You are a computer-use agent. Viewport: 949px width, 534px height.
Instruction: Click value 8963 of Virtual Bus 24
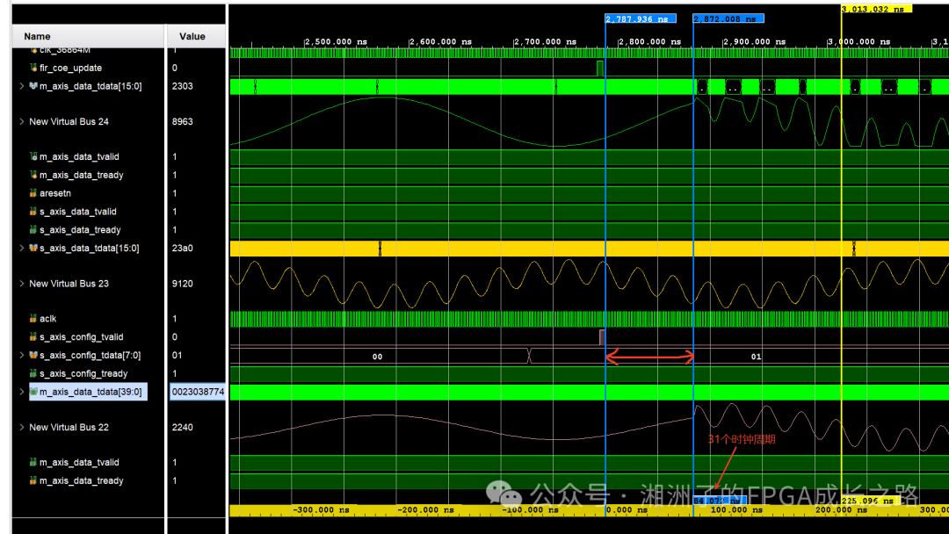(x=182, y=121)
